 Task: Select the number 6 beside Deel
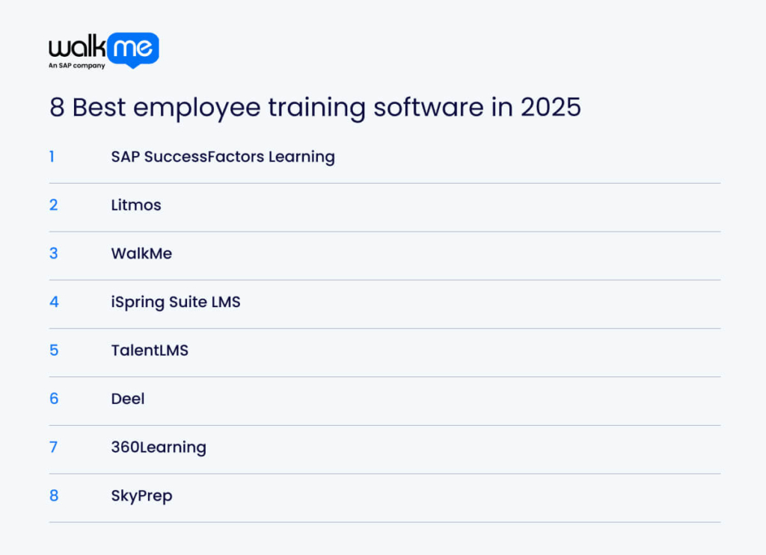(x=53, y=399)
